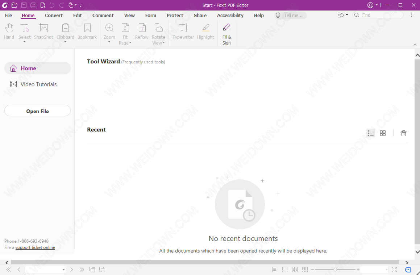Toggle full screen mode icon
The width and height of the screenshot is (420, 275).
click(394, 269)
